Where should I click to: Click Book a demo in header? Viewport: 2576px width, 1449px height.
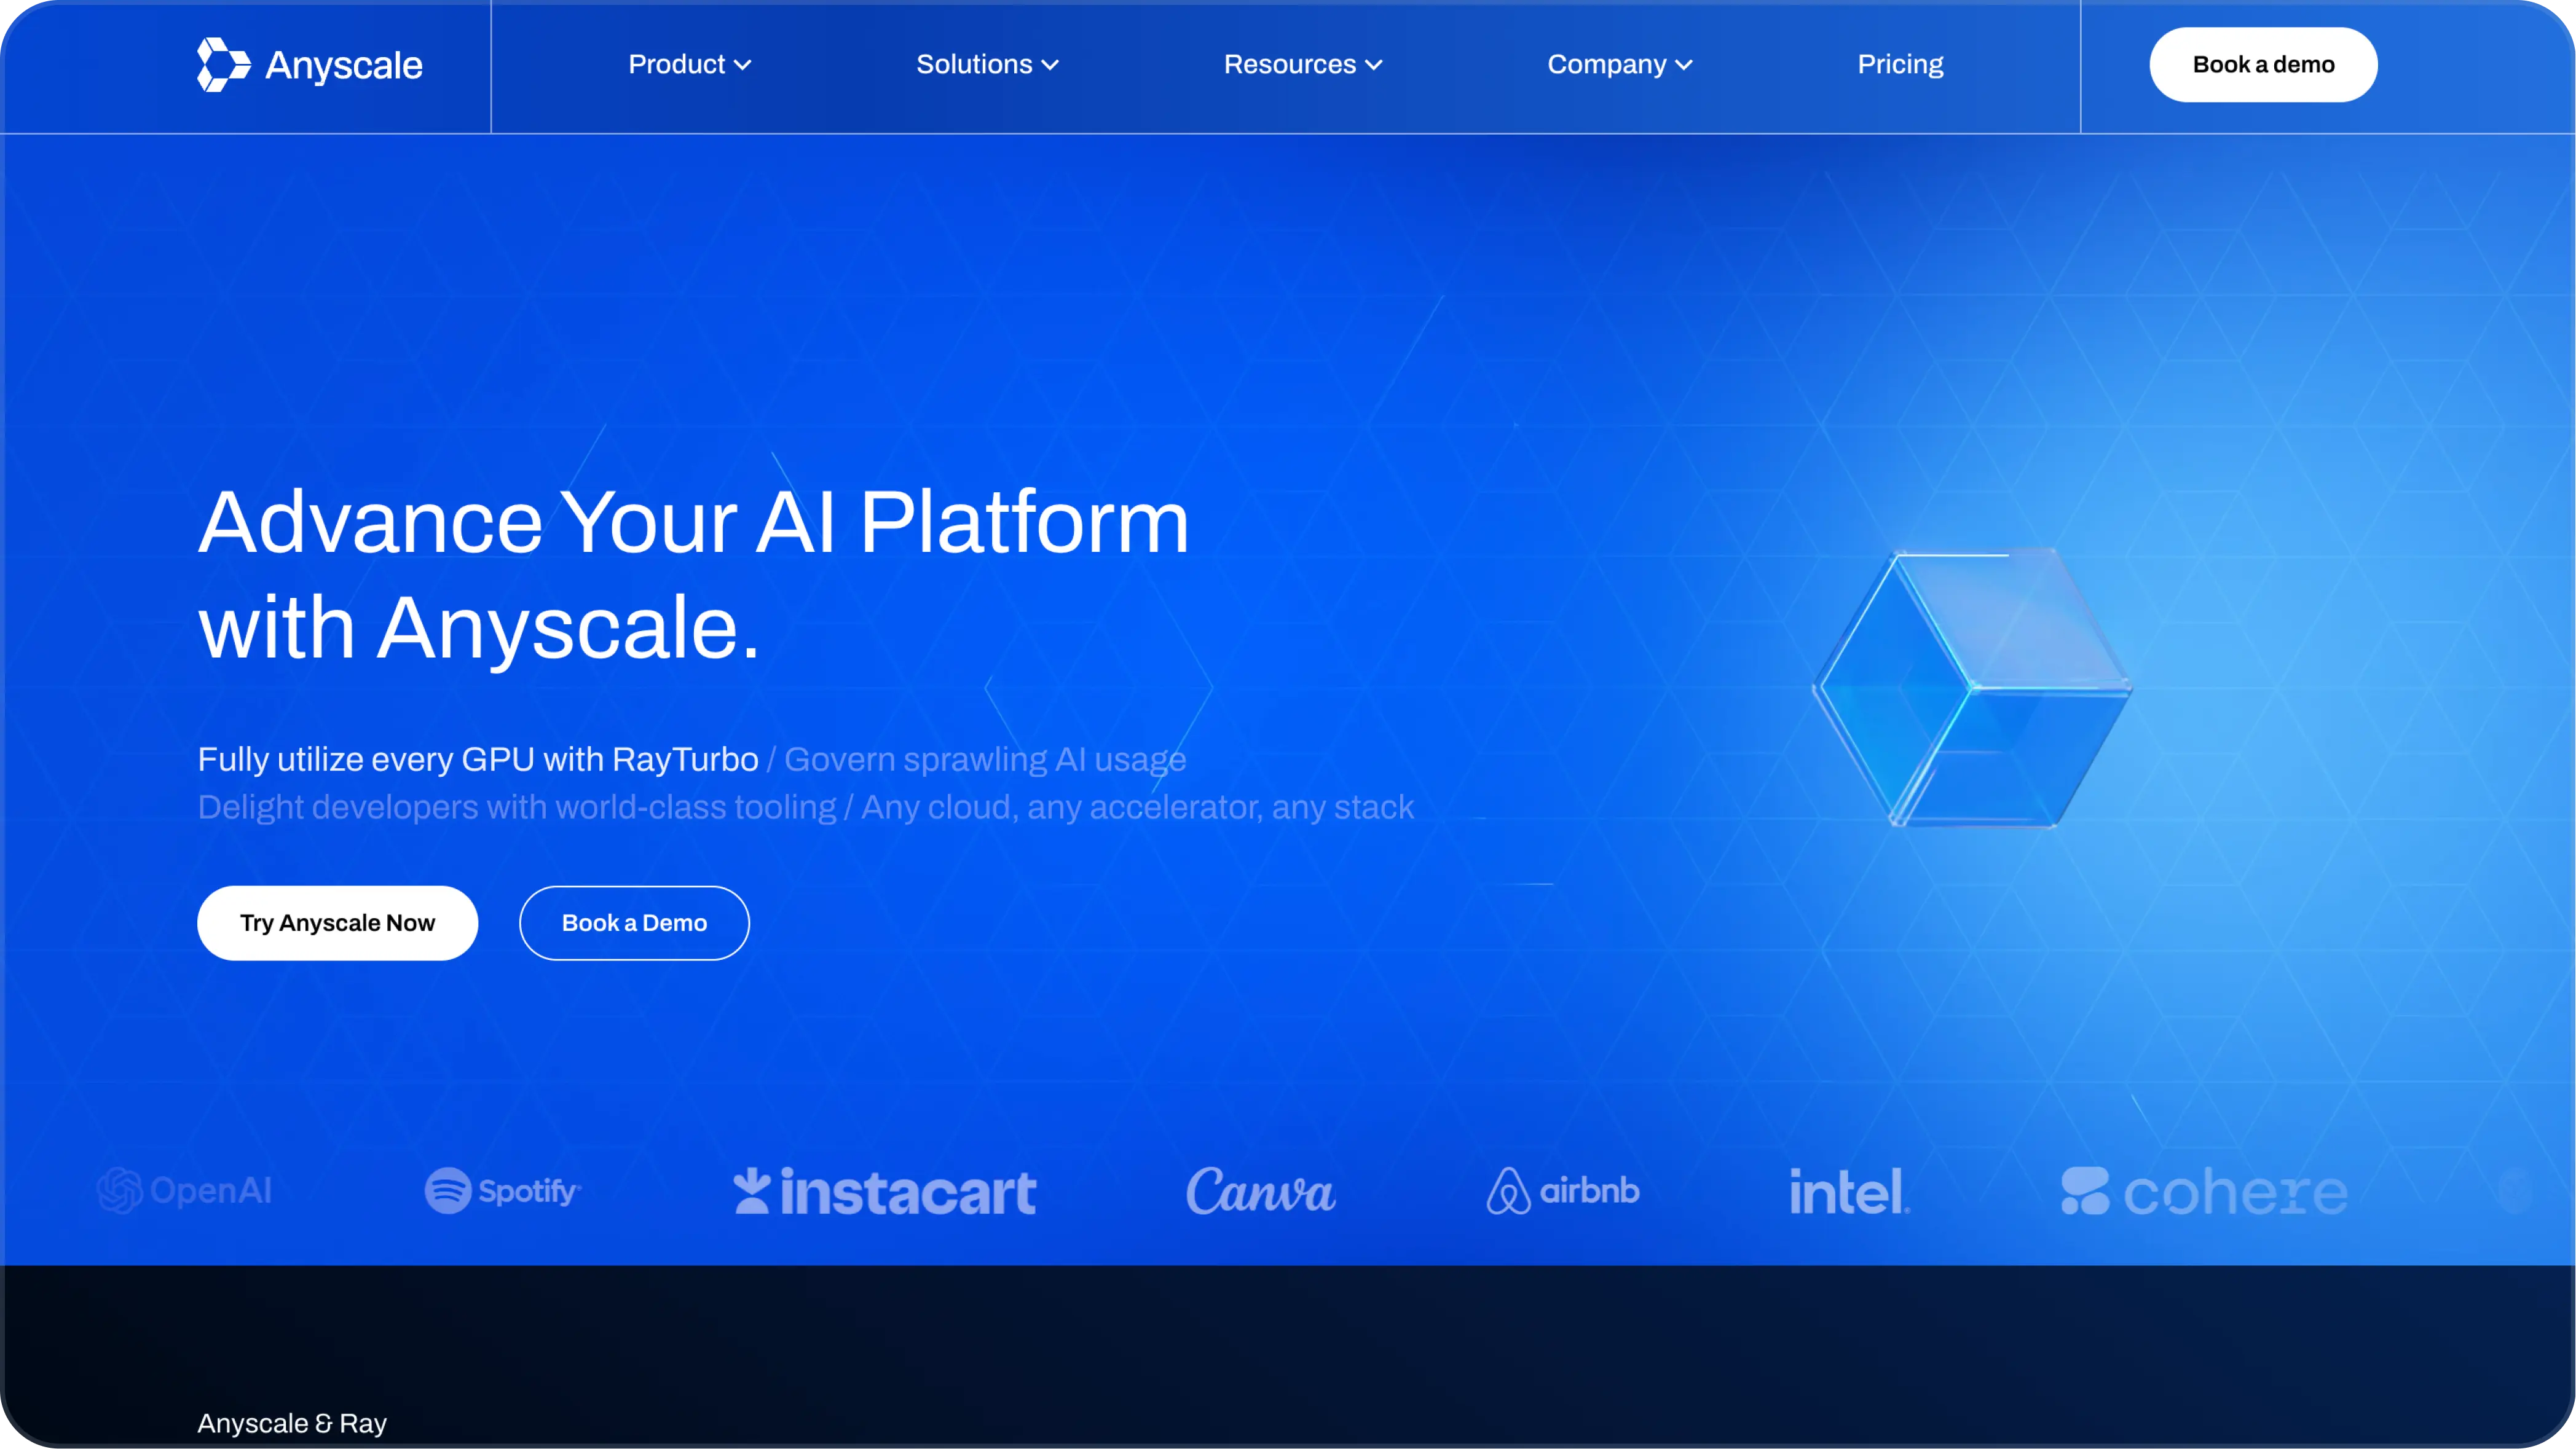[2263, 65]
